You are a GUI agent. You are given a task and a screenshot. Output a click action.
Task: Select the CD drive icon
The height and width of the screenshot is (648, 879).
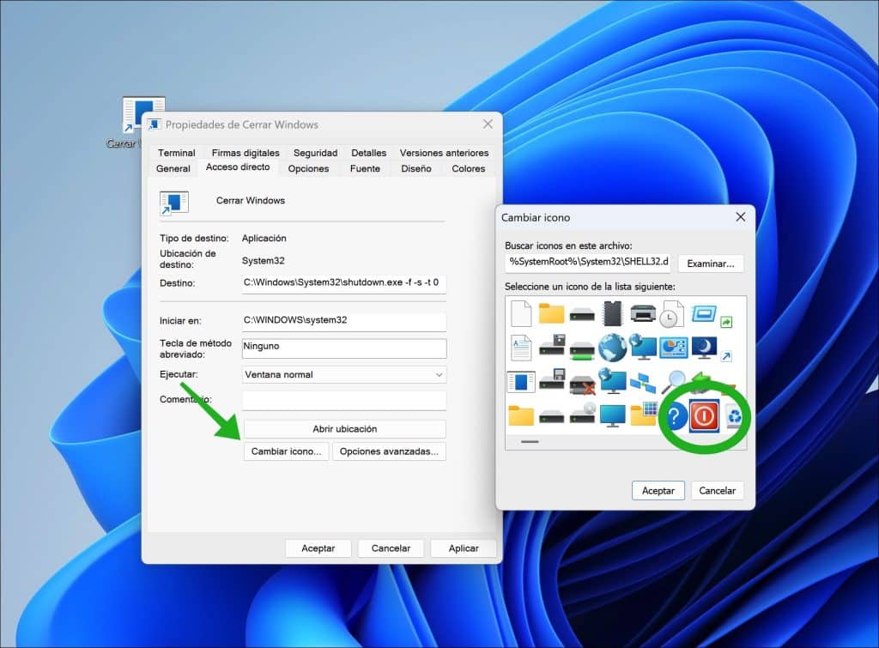pyautogui.click(x=582, y=413)
